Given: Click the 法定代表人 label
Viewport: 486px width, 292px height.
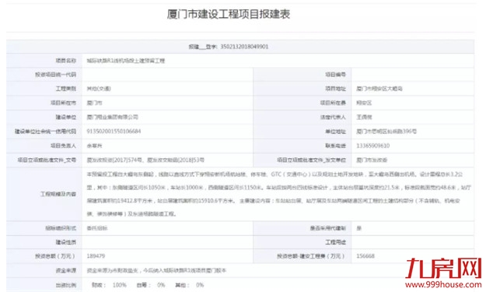Looking at the screenshot, I should point(333,117).
